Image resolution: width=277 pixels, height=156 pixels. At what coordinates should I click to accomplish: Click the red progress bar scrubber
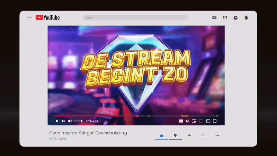pos(137,116)
